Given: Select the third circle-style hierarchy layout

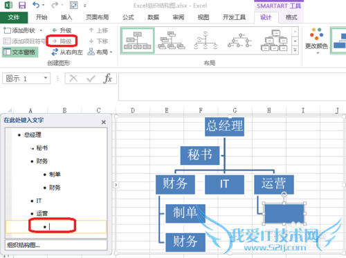Looking at the screenshot, I should click(x=206, y=41).
